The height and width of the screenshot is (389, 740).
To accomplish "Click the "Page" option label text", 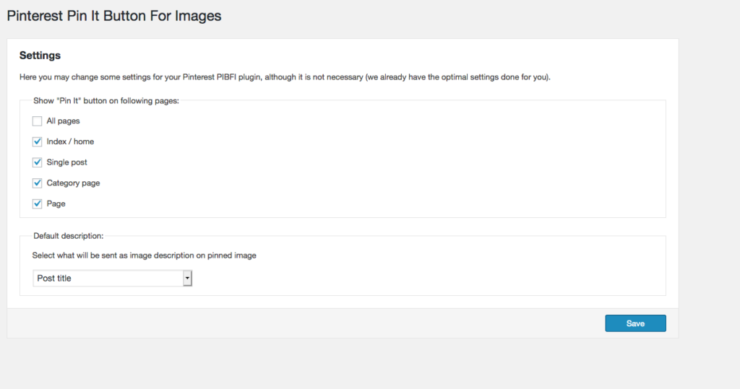I will tap(56, 204).
